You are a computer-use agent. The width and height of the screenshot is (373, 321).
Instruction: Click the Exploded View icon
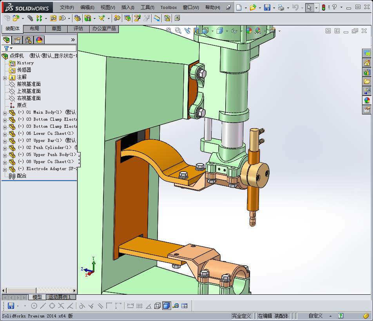[x=137, y=18]
